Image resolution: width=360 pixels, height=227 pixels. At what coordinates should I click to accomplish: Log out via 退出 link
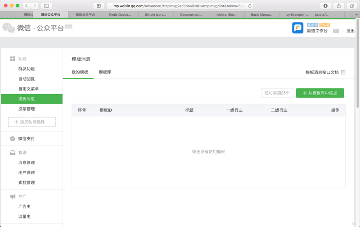351,31
